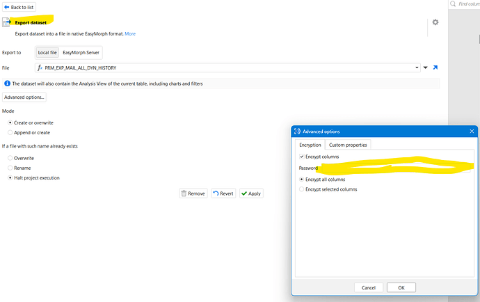Choose Rename if file already exists
480x302 pixels.
10,168
